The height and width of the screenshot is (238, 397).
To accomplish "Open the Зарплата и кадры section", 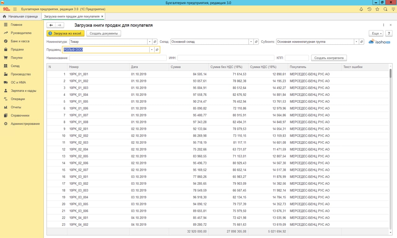I will tap(22, 91).
